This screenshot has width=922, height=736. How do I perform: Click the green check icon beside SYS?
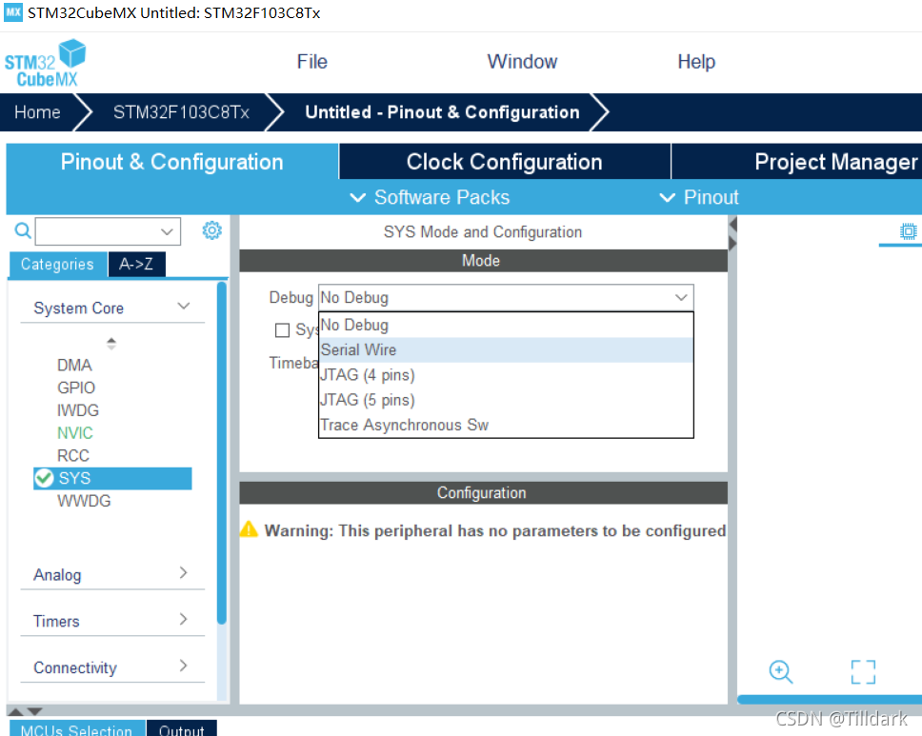(44, 478)
